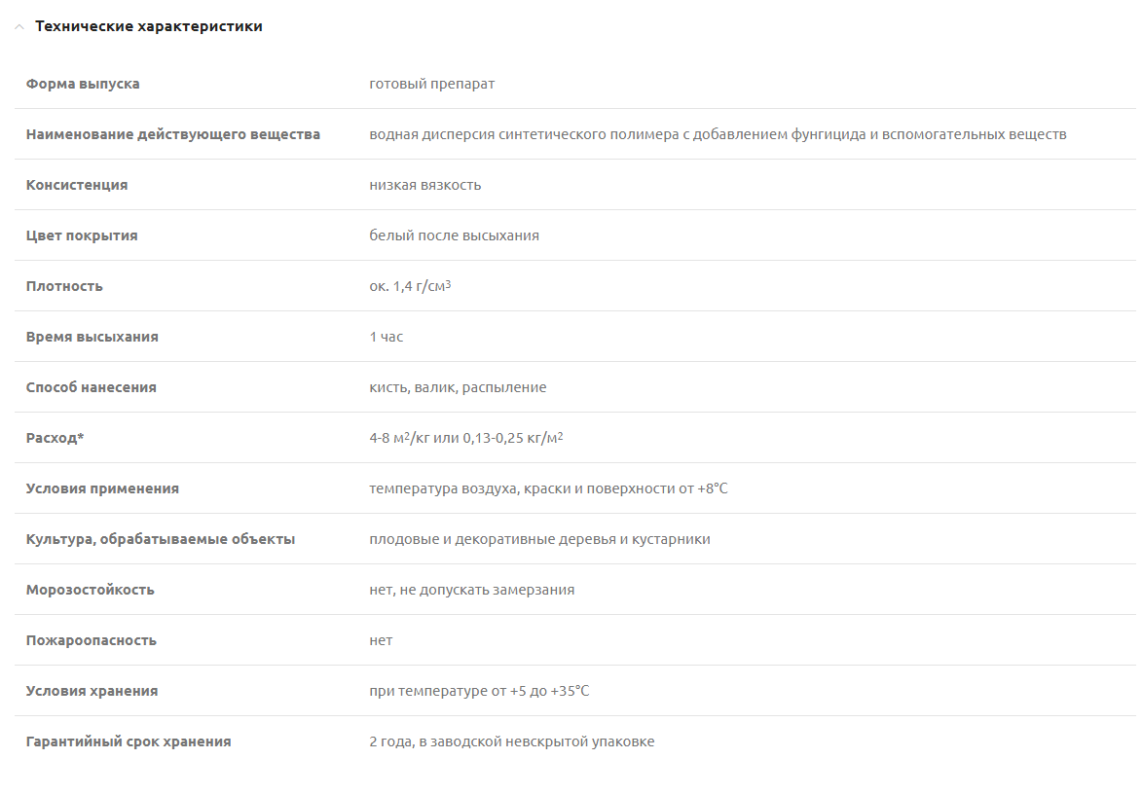This screenshot has height=795, width=1142.
Task: Click the Условия хранения label
Action: click(x=92, y=691)
